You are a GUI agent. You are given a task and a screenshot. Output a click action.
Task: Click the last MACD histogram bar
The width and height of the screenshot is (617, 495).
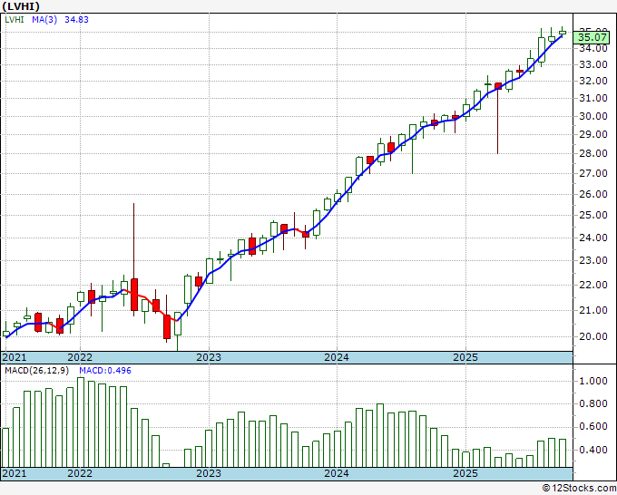coord(563,453)
